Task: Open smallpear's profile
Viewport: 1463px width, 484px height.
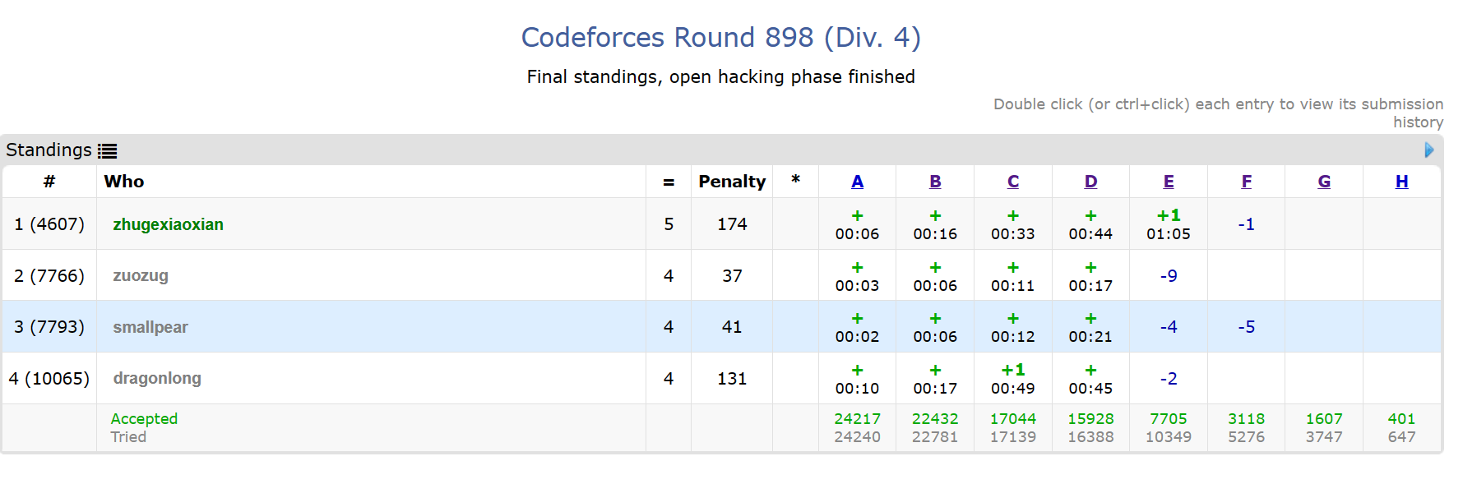Action: (150, 327)
